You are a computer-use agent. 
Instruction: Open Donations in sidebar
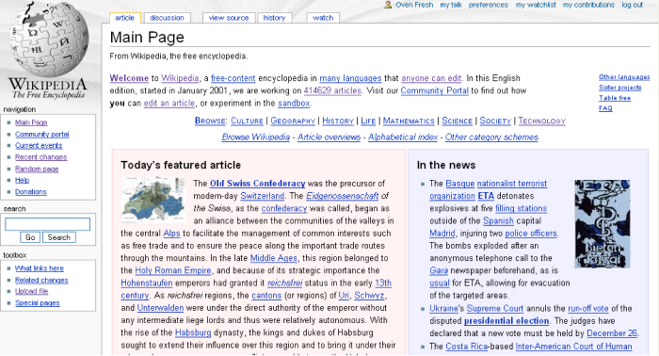31,192
